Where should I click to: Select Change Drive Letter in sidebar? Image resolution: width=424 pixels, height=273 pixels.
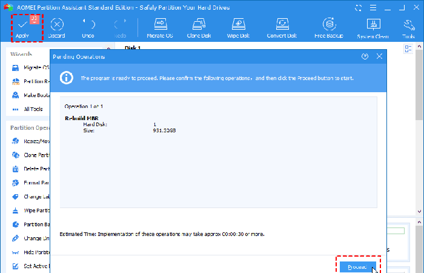click(30, 238)
